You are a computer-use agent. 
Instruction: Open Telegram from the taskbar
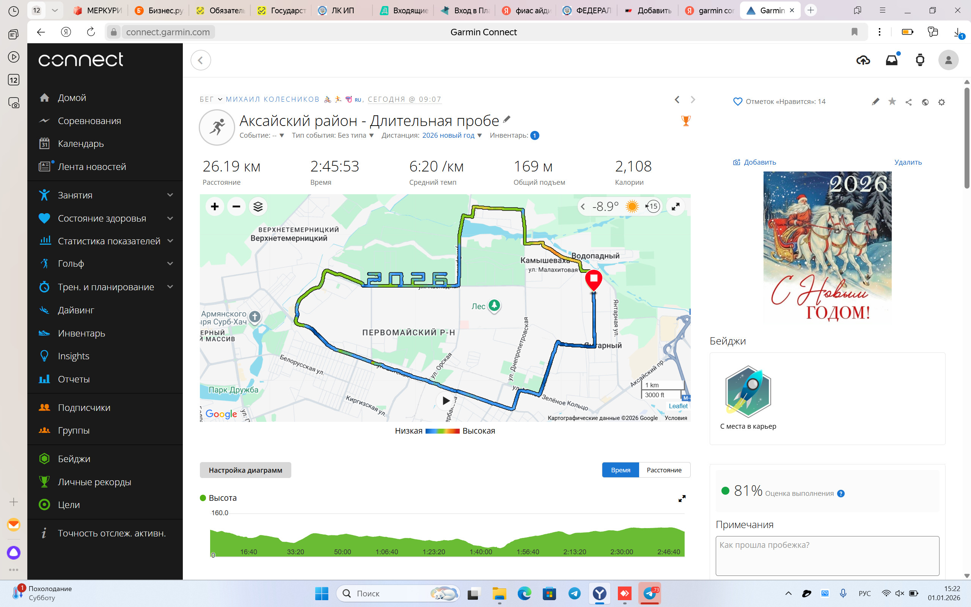(x=574, y=593)
